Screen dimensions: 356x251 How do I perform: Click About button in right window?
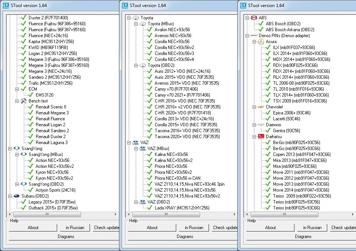[x=270, y=228]
